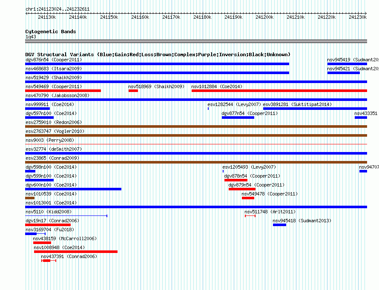The image size is (379, 290).
Task: Open nsv3169704 (Fu2018) variant
Action: pos(35,234)
